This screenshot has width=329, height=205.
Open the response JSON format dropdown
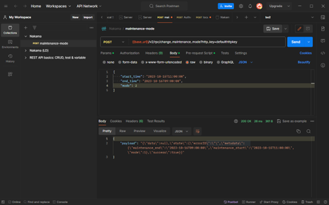(181, 132)
